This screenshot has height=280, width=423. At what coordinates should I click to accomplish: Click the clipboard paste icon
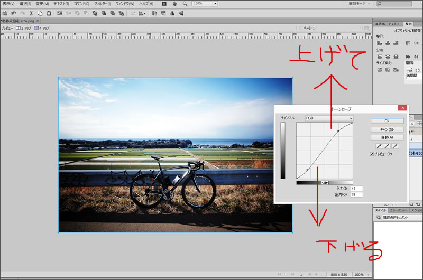[49, 13]
